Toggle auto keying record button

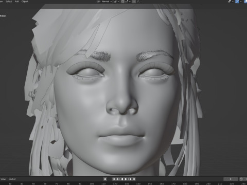click(x=105, y=179)
